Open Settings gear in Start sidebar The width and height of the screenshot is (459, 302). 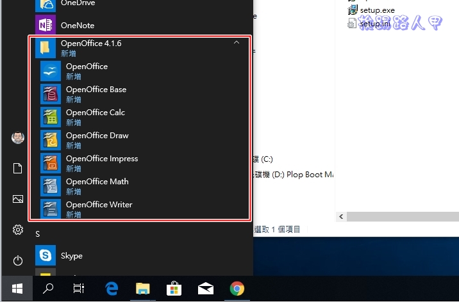click(x=17, y=230)
